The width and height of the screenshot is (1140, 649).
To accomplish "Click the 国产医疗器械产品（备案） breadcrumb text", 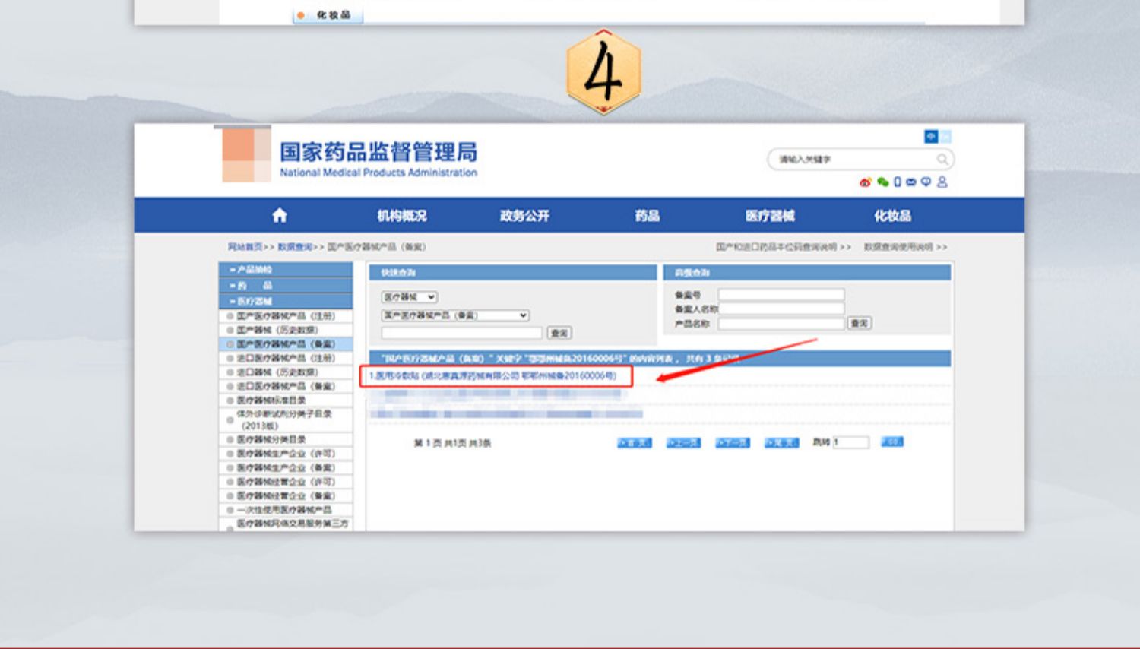I will coord(377,247).
